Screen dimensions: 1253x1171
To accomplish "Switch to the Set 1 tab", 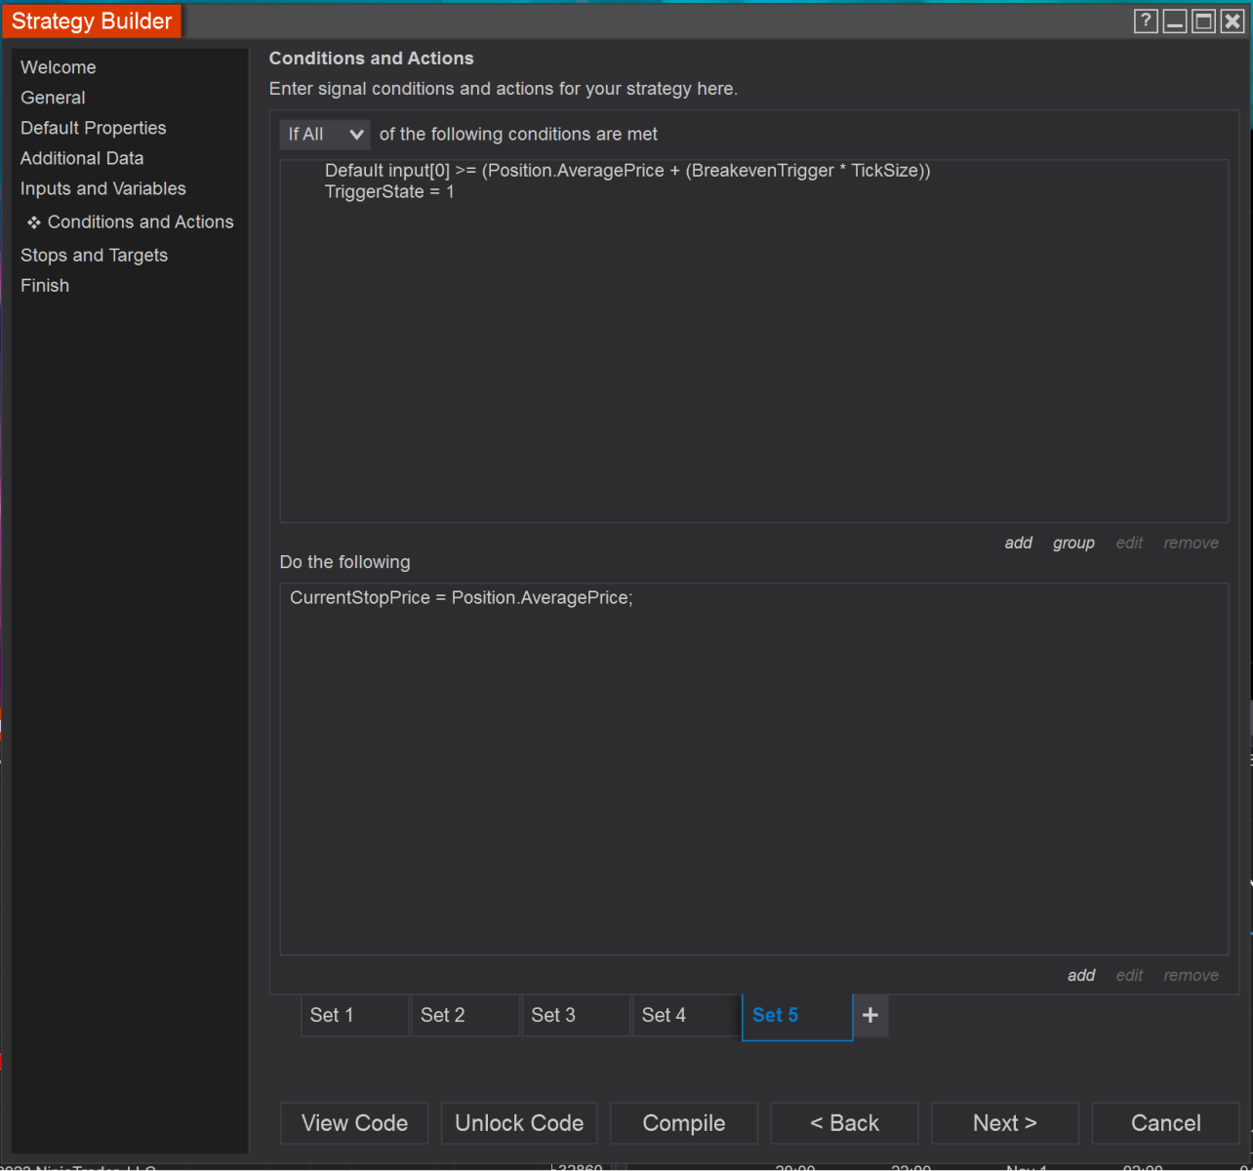I will (355, 1016).
